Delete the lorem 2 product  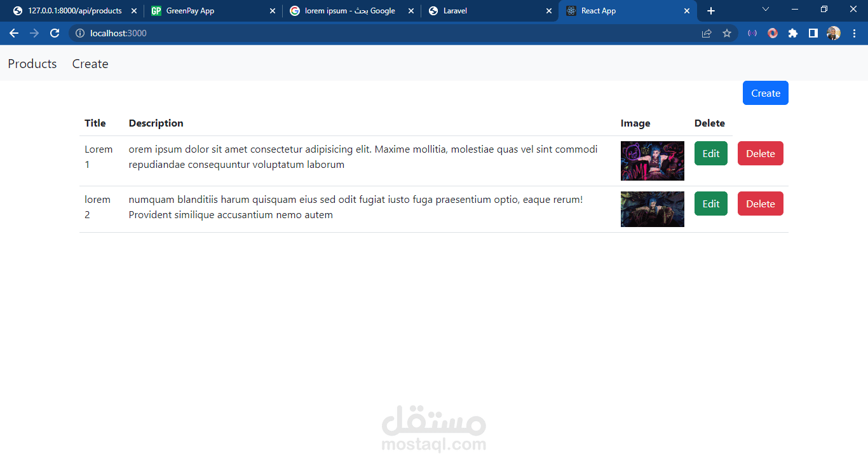[x=761, y=204]
